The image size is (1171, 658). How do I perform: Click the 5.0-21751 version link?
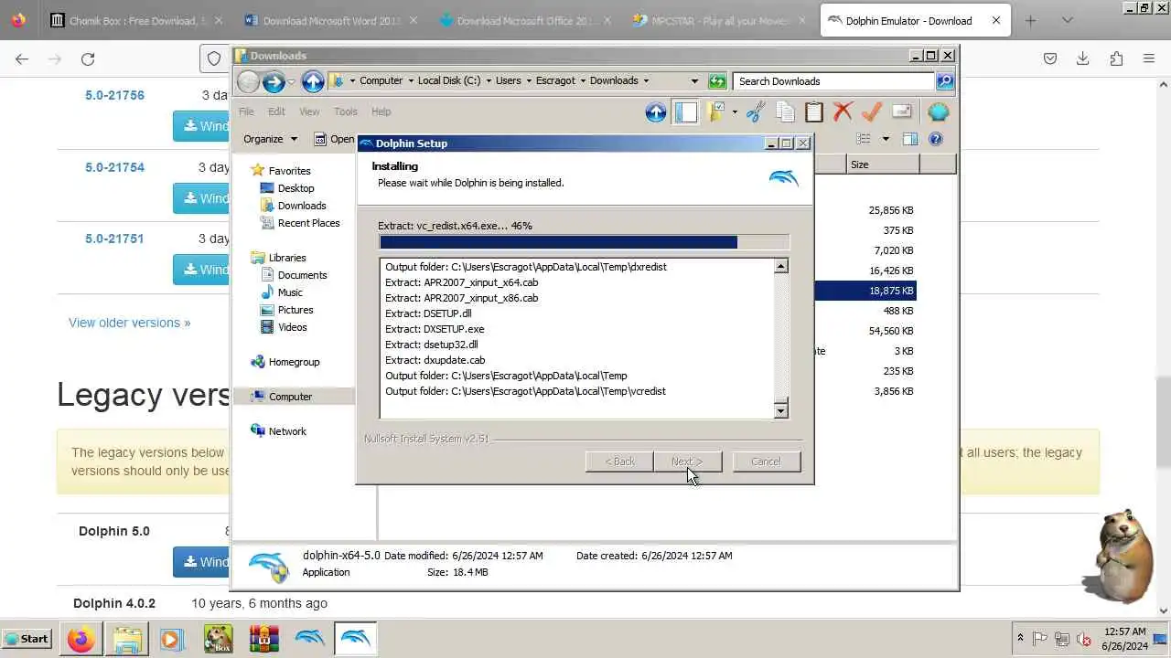click(x=114, y=239)
